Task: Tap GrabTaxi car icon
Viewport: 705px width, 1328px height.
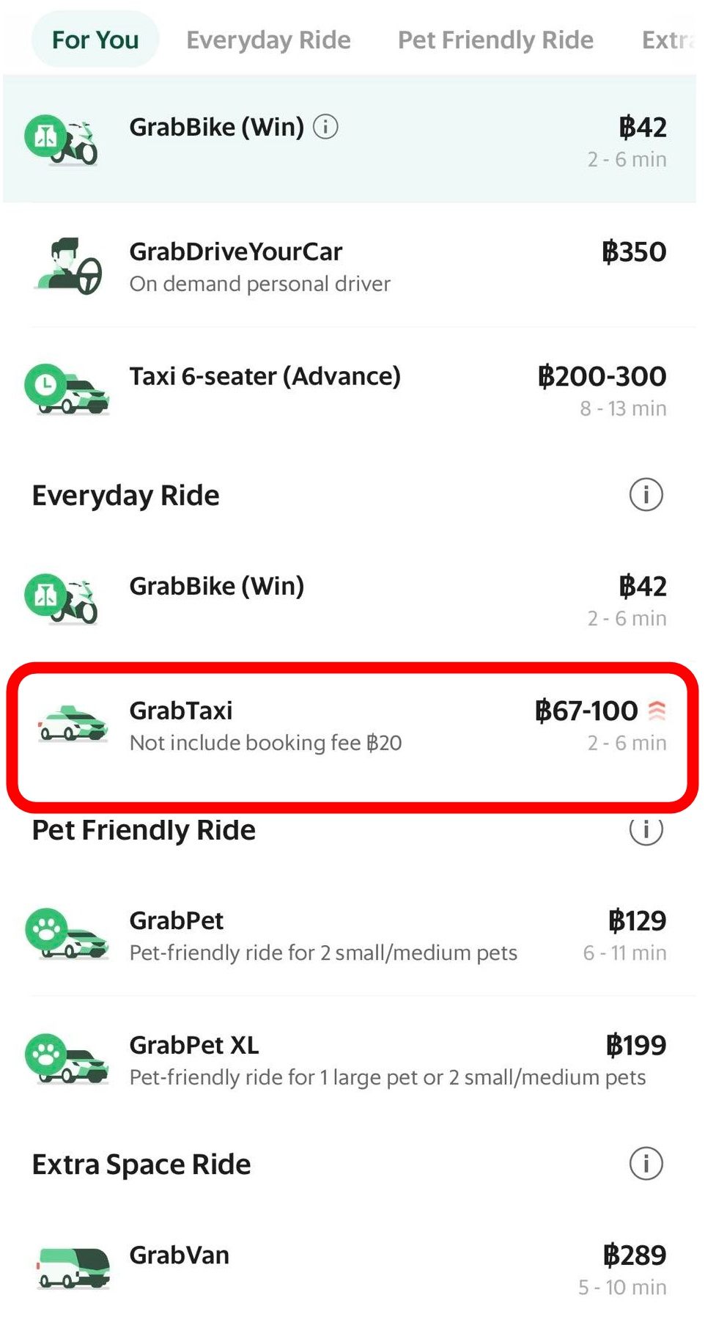Action: coord(73,724)
